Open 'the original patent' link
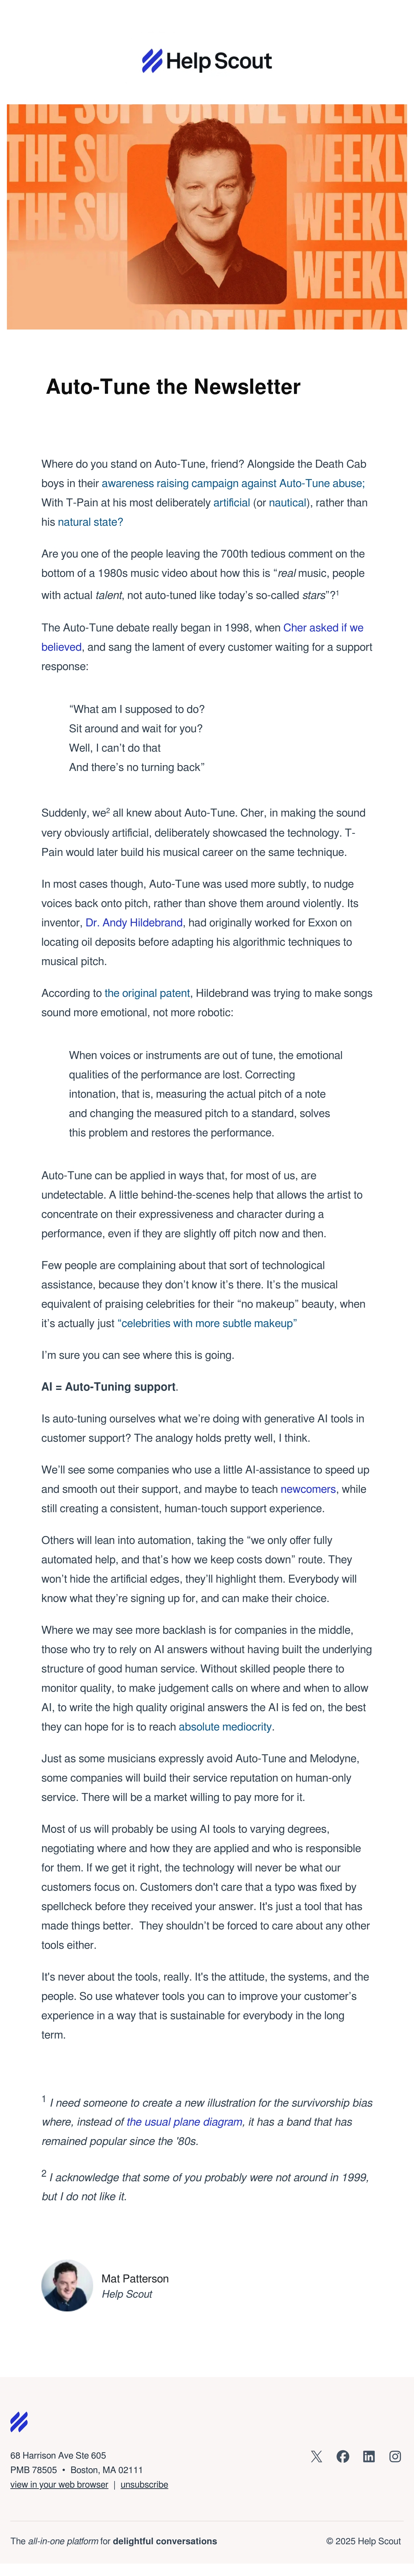Screen dimensions: 414x2576 pos(147,993)
